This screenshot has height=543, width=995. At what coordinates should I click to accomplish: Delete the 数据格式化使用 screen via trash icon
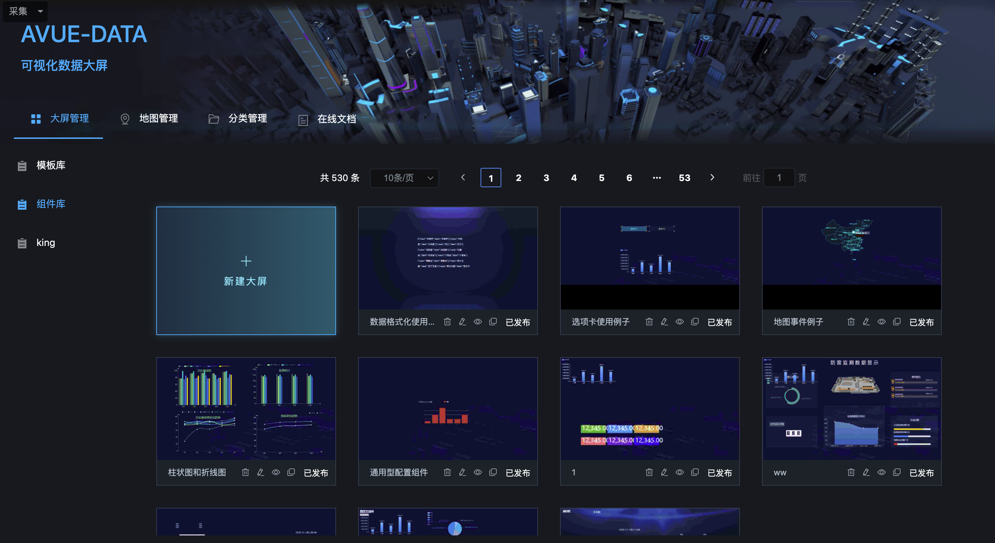pos(447,322)
